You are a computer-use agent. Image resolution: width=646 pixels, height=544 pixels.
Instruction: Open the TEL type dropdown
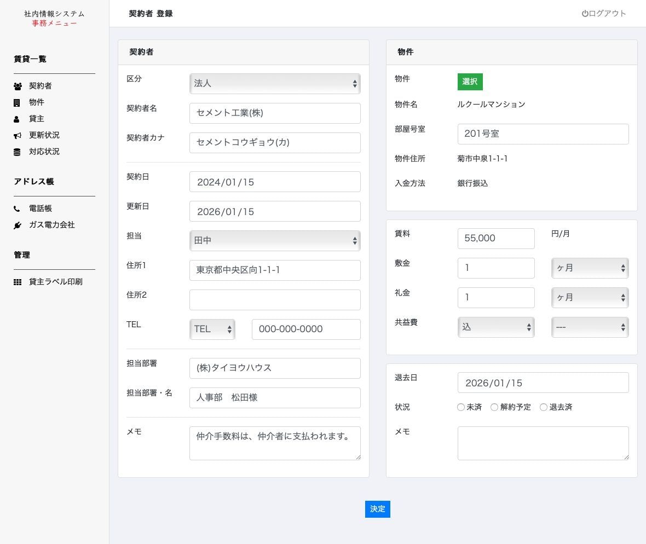[x=212, y=329]
